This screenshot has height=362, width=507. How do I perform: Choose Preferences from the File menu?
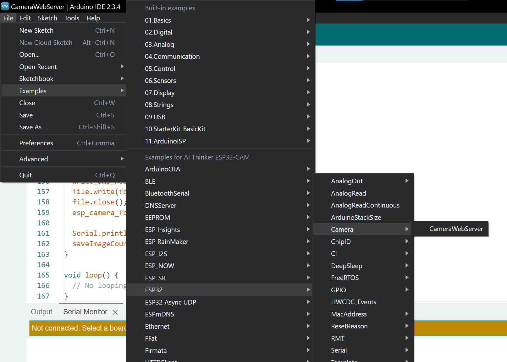pos(38,143)
